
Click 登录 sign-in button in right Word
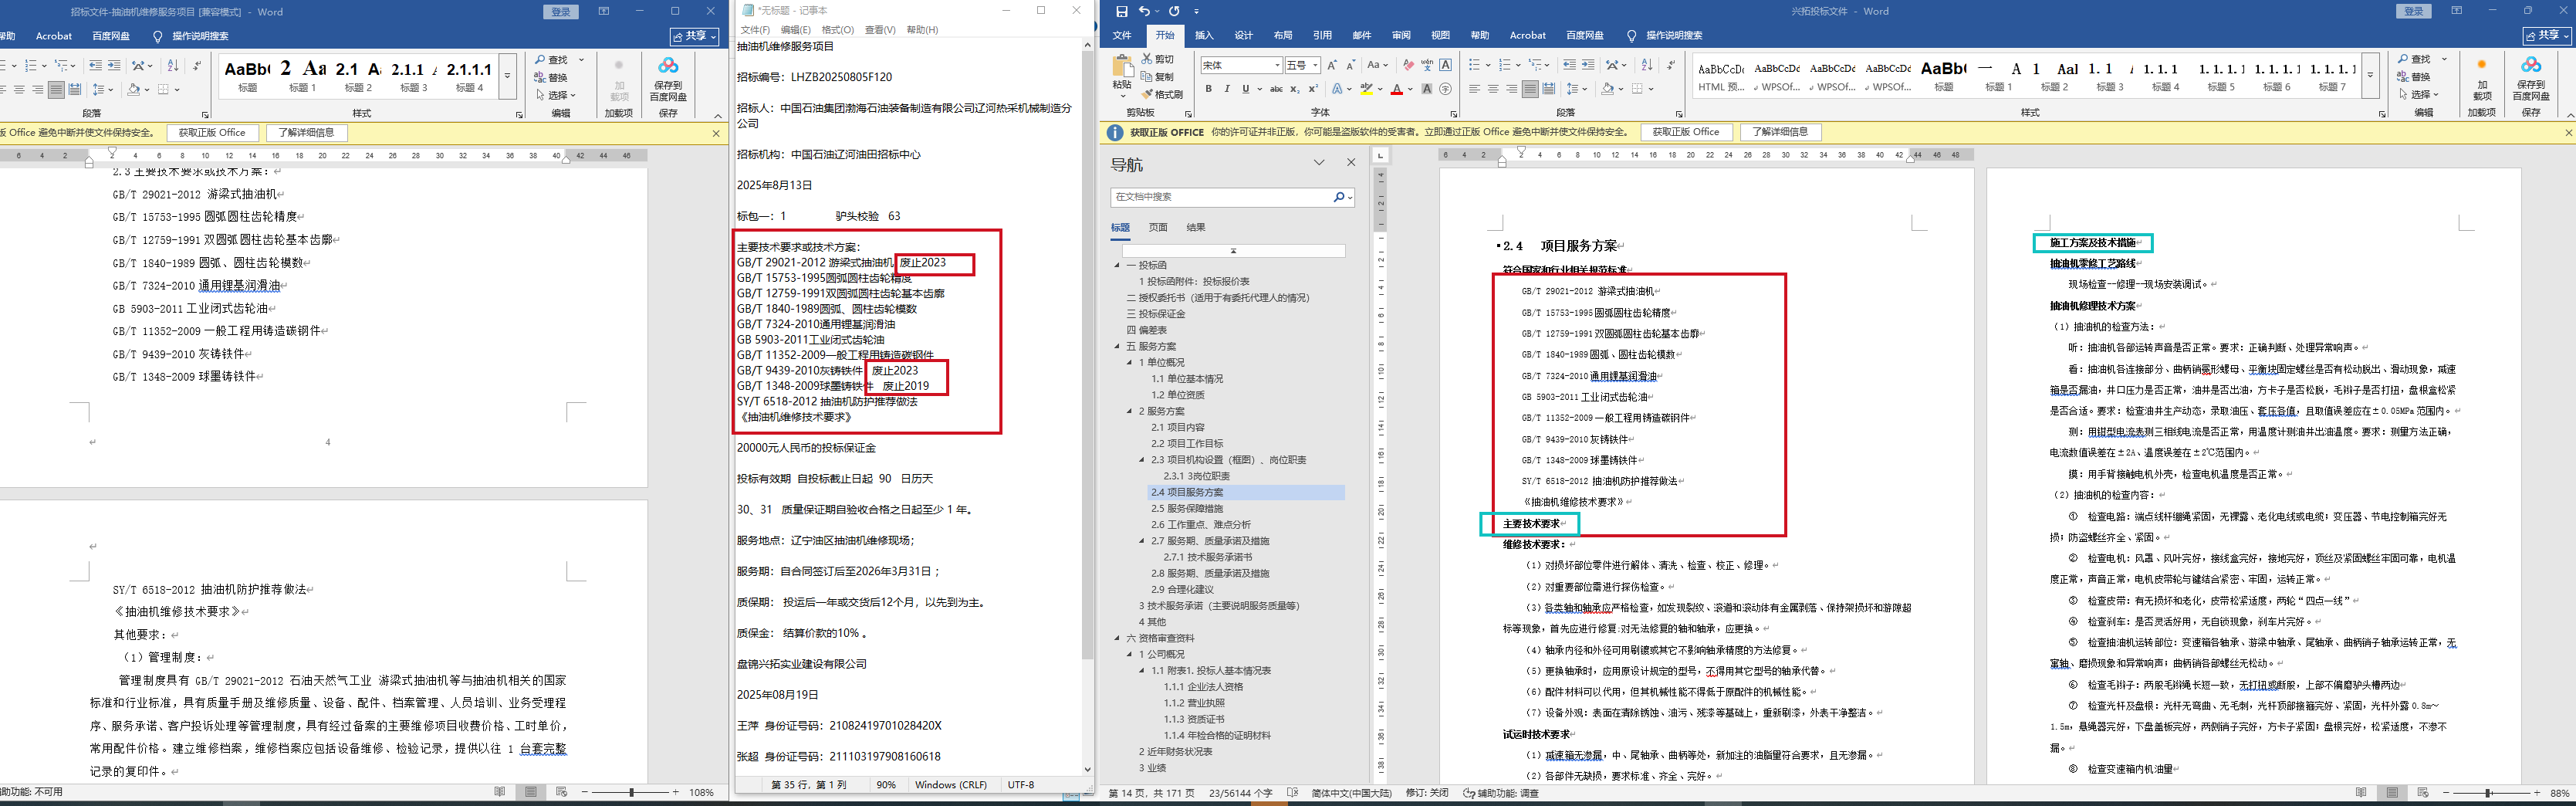click(x=2413, y=11)
